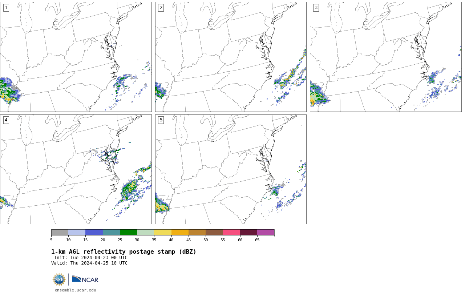The image size is (465, 294).
Task: Open ensemble member 4 map panel
Action: coord(76,169)
